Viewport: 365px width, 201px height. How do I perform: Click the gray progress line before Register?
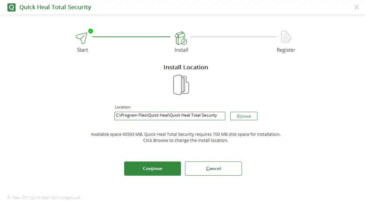233,37
